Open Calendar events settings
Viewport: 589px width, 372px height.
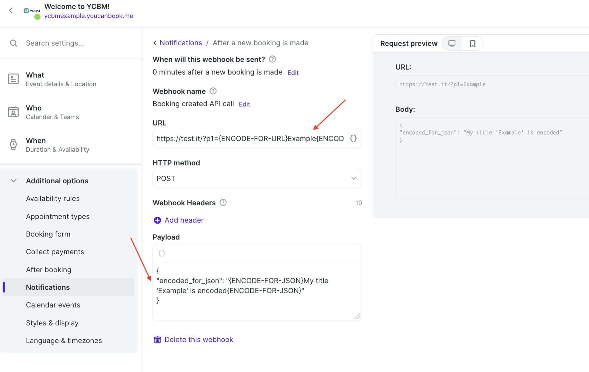coord(53,305)
